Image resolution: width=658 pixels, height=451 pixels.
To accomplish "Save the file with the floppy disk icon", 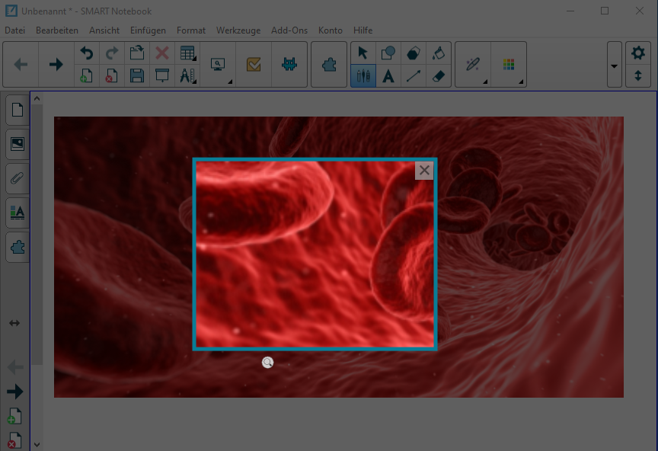I will coord(137,75).
